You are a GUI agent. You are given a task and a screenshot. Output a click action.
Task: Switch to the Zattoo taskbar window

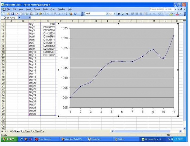(x=126, y=139)
